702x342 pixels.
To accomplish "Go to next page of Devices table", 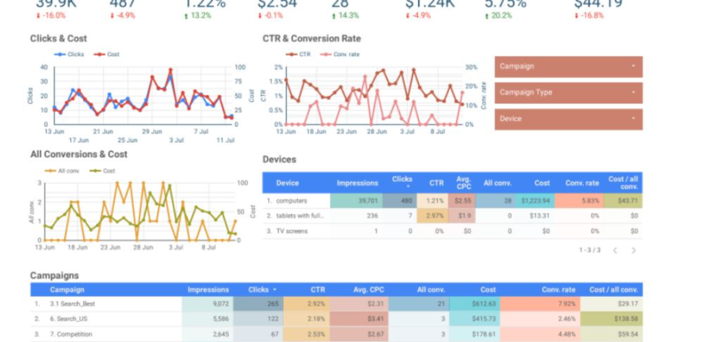I will [x=633, y=250].
